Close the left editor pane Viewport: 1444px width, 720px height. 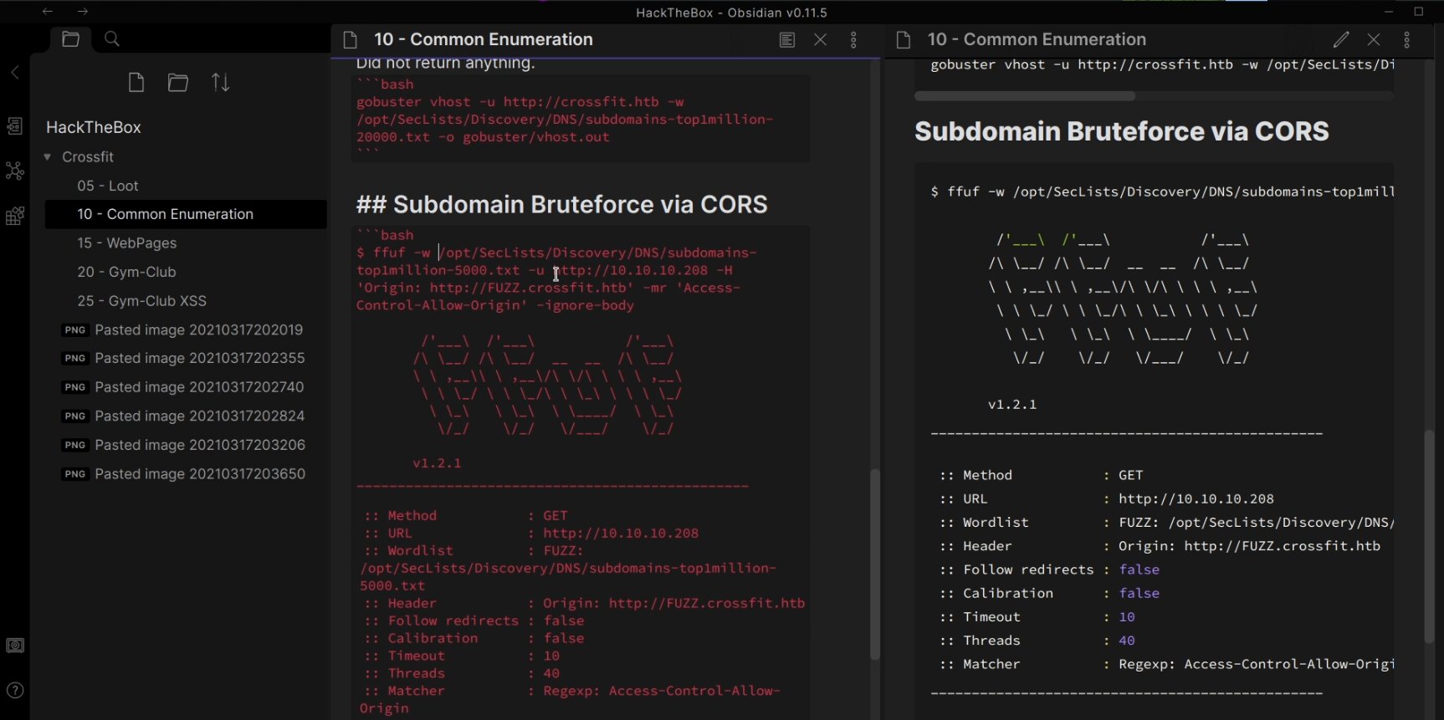[821, 39]
